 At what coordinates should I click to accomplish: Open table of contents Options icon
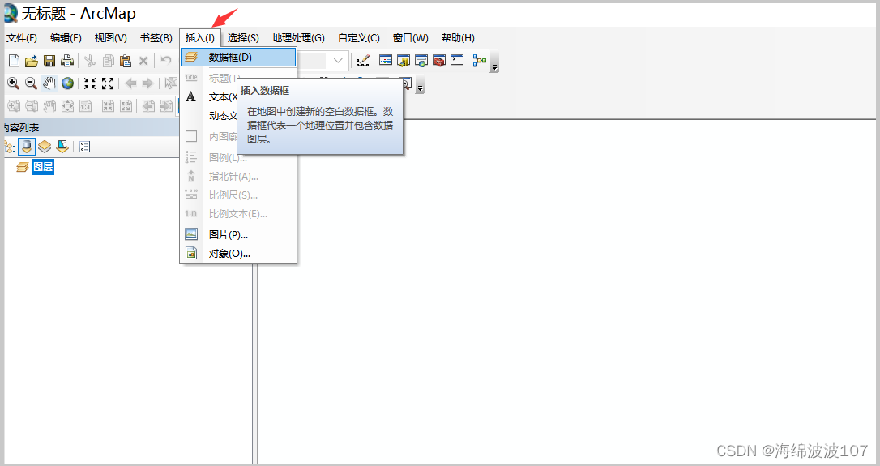click(85, 147)
